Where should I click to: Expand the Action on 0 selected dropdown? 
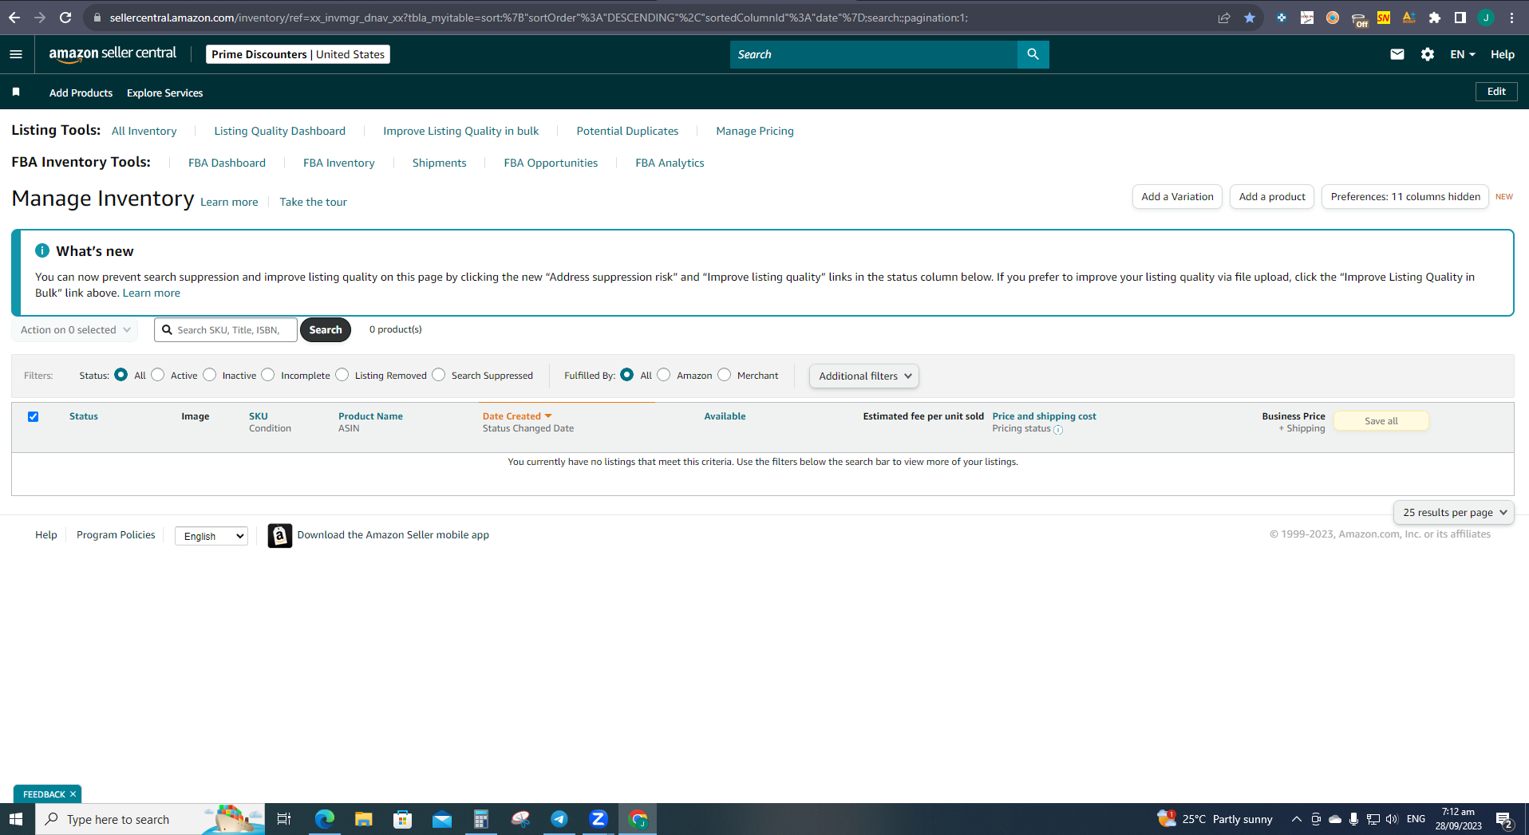[75, 329]
